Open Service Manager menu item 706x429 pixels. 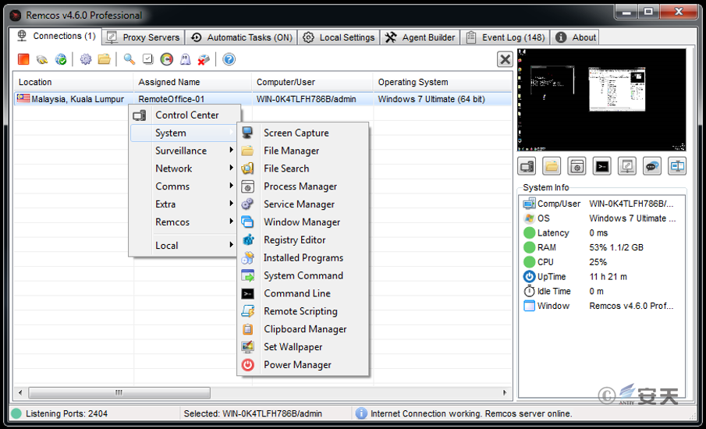(303, 204)
